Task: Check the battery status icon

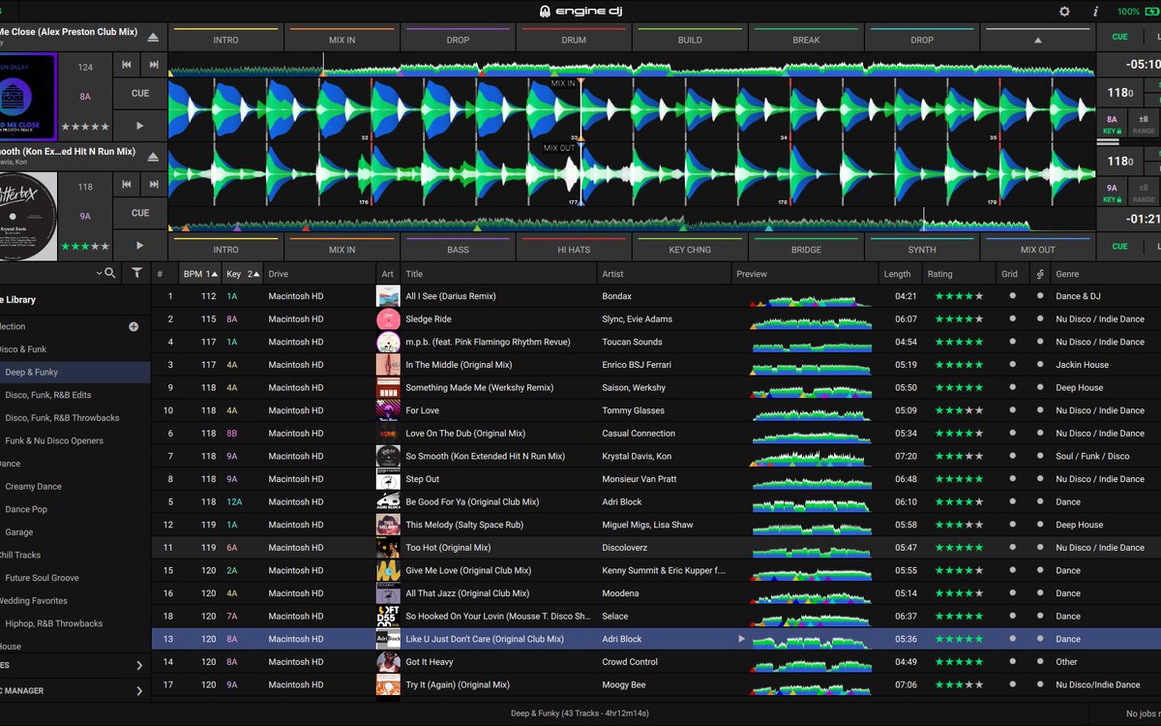Action: click(1152, 12)
